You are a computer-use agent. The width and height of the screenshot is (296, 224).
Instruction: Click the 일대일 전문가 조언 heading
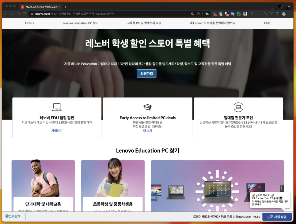coord(238,118)
